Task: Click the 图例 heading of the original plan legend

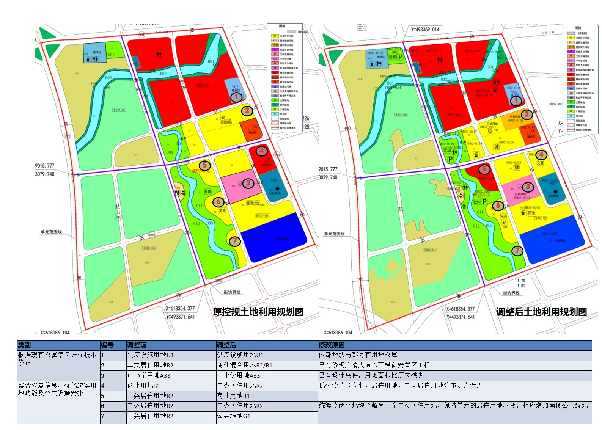Action: pos(282,26)
